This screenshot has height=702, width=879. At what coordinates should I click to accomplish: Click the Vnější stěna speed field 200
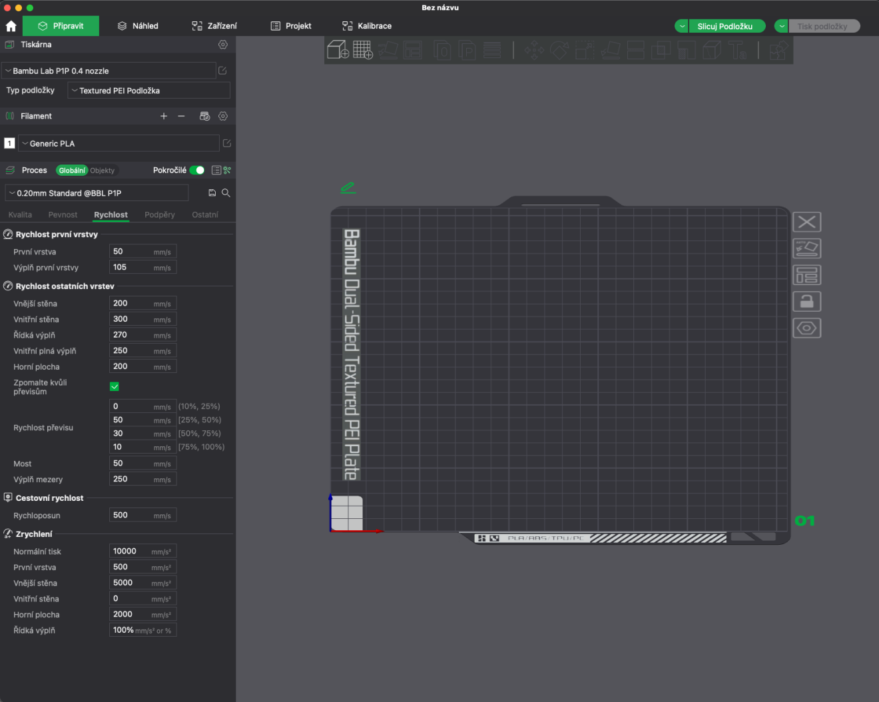pos(143,303)
